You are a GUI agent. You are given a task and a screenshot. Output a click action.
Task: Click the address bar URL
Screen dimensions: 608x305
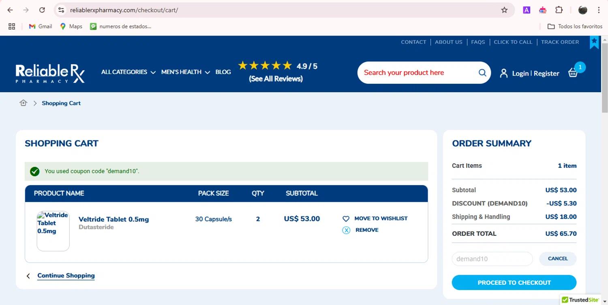tap(124, 10)
